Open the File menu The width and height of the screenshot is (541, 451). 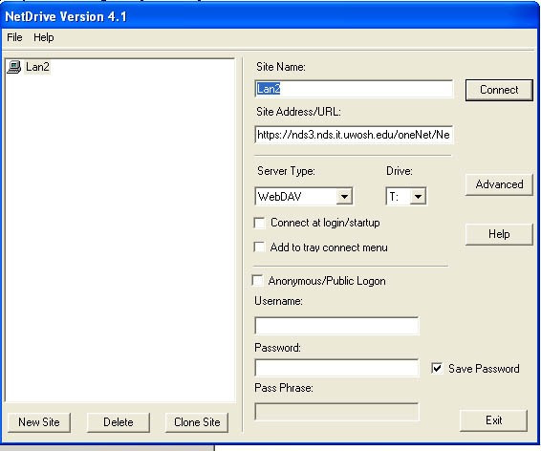coord(14,37)
